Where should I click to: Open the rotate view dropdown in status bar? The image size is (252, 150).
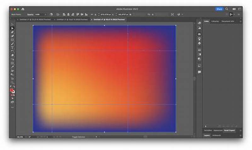pyautogui.click(x=38, y=137)
